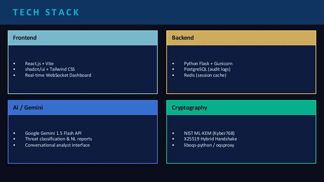Select Threat classification & NL reports line

pyautogui.click(x=58, y=139)
